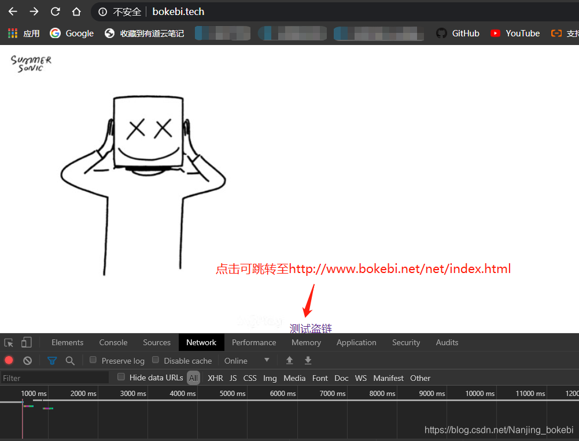Open the network search magnifier
Image resolution: width=579 pixels, height=441 pixels.
pyautogui.click(x=70, y=361)
